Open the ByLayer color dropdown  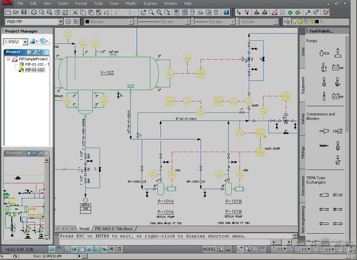(131, 21)
